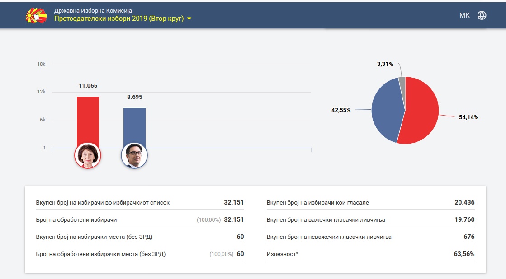Open the Претседателски избори 2019 title menu
Viewport: 506px width, 279px height.
tap(119, 19)
